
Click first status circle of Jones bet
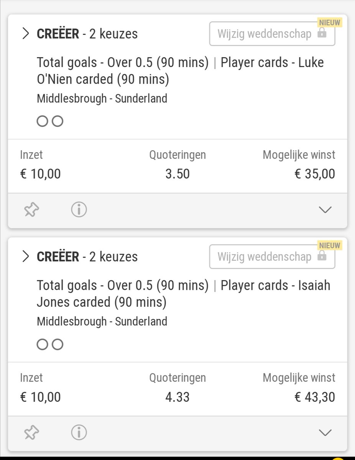click(42, 345)
